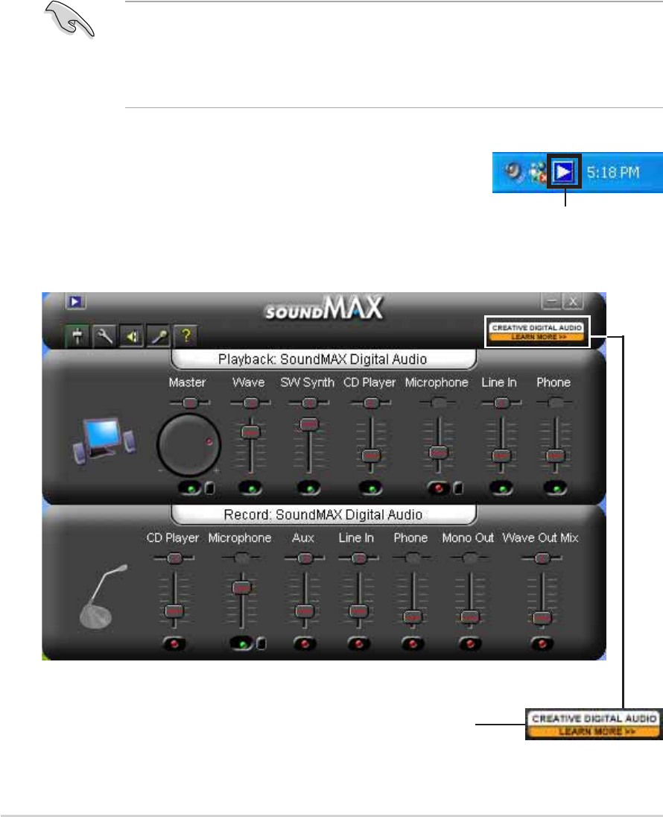Open the help question mark icon
This screenshot has height=817, width=663.
click(186, 336)
